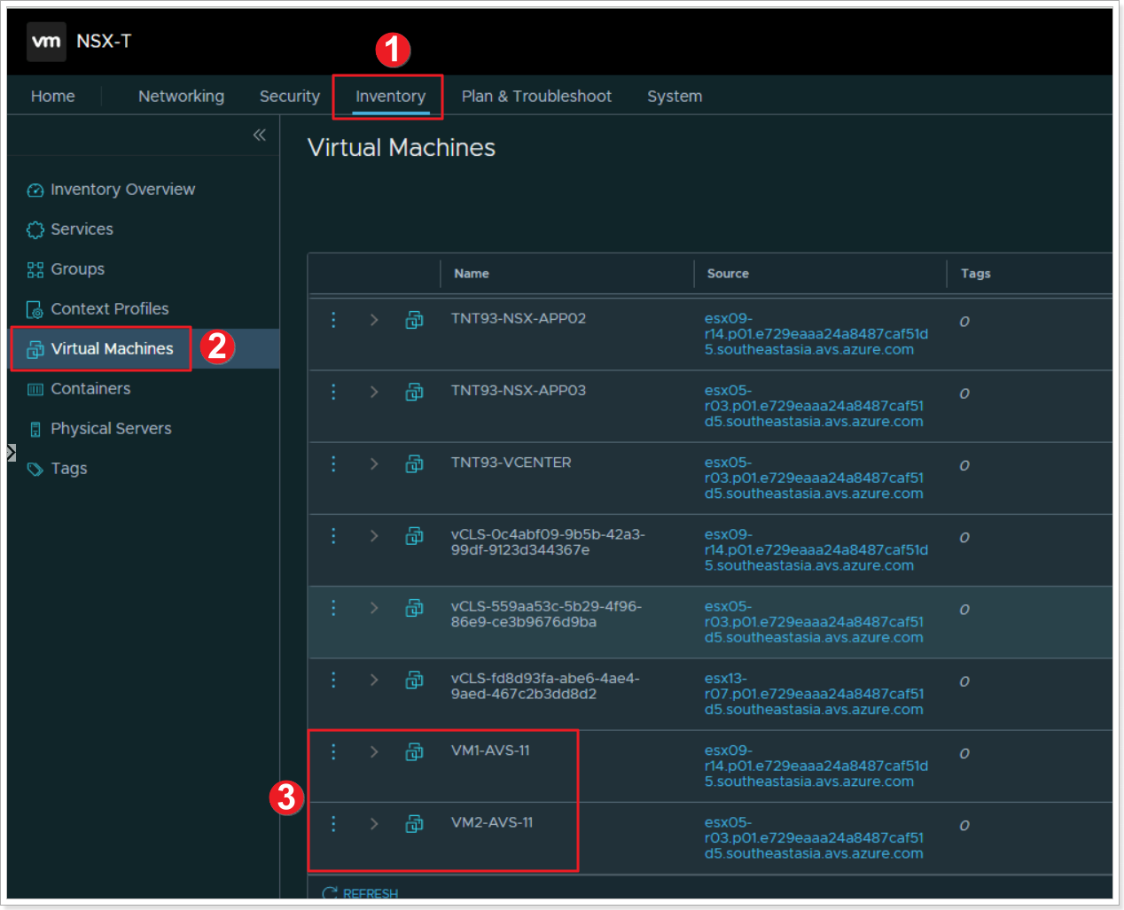Expand the VM2-AVS-11 row
Screen dimensions: 1124x910
tap(374, 824)
